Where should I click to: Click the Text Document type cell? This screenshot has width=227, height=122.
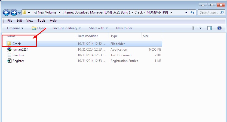(121, 55)
